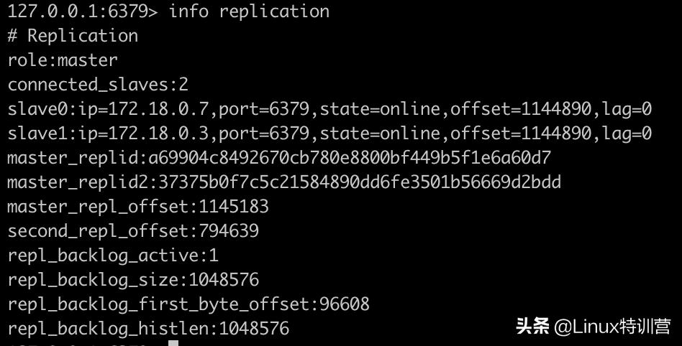Click the 'connected_slaves:2' line
682x346 pixels.
[98, 85]
